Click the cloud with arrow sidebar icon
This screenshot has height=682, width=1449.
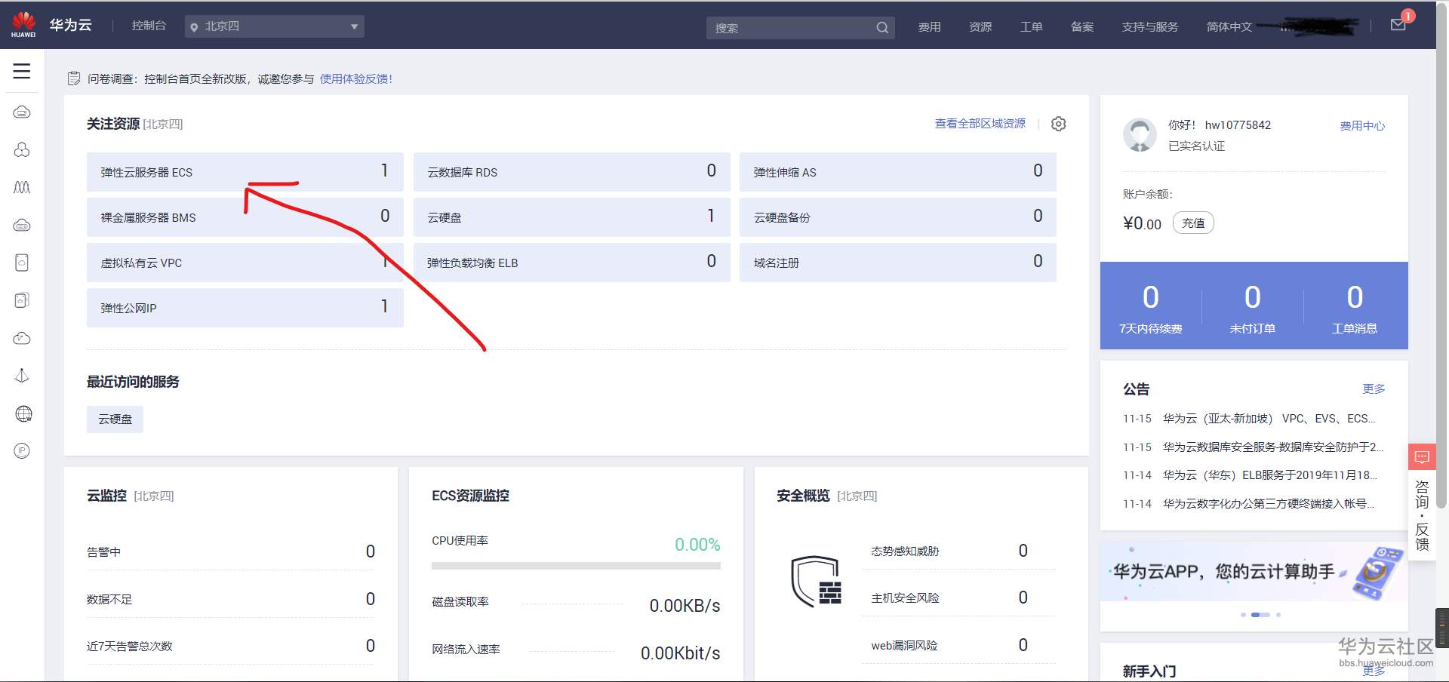coord(22,338)
